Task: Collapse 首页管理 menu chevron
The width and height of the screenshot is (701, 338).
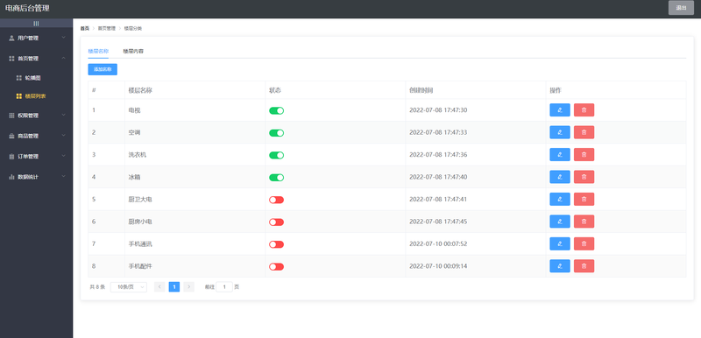Action: pos(63,58)
